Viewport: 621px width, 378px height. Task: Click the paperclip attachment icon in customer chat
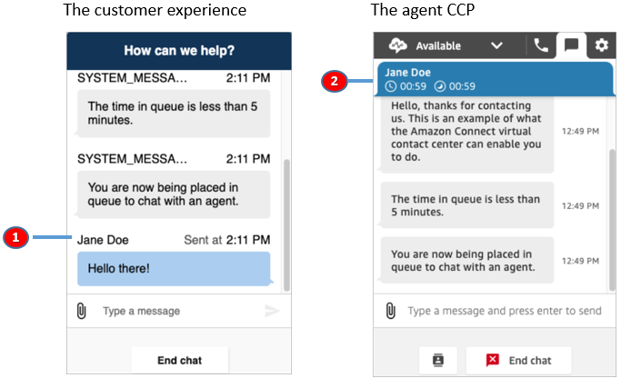[81, 311]
